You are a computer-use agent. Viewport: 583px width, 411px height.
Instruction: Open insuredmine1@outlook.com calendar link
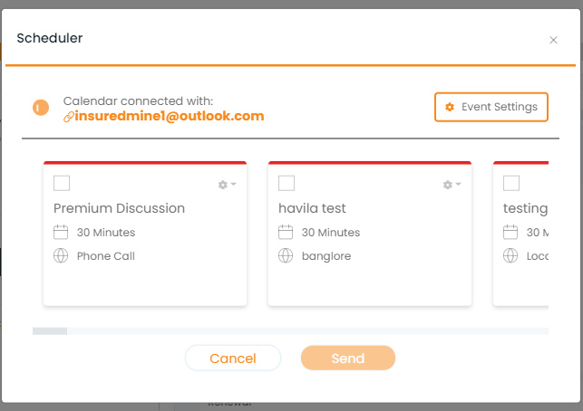point(170,116)
